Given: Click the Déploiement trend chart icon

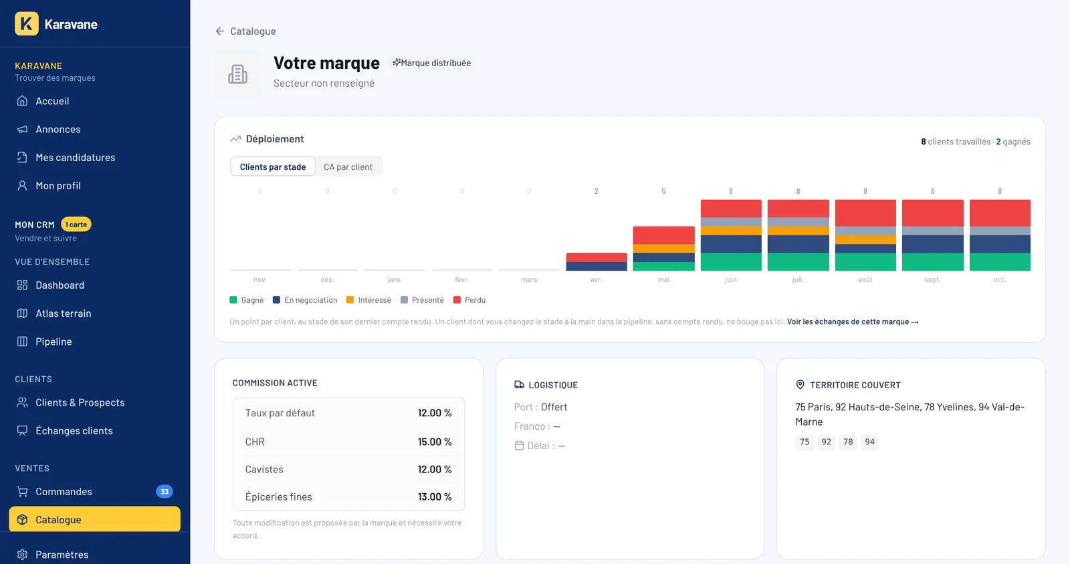Looking at the screenshot, I should coord(235,139).
